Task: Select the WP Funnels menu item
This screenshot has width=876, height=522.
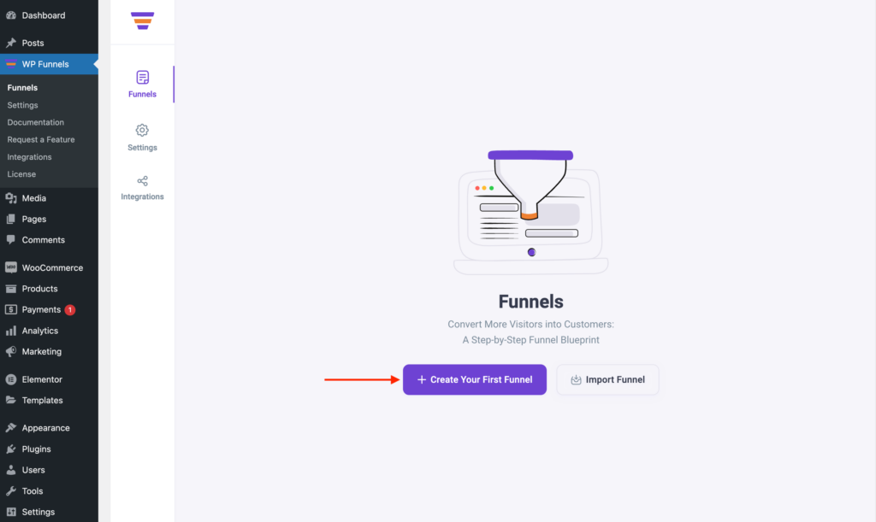Action: click(x=45, y=64)
